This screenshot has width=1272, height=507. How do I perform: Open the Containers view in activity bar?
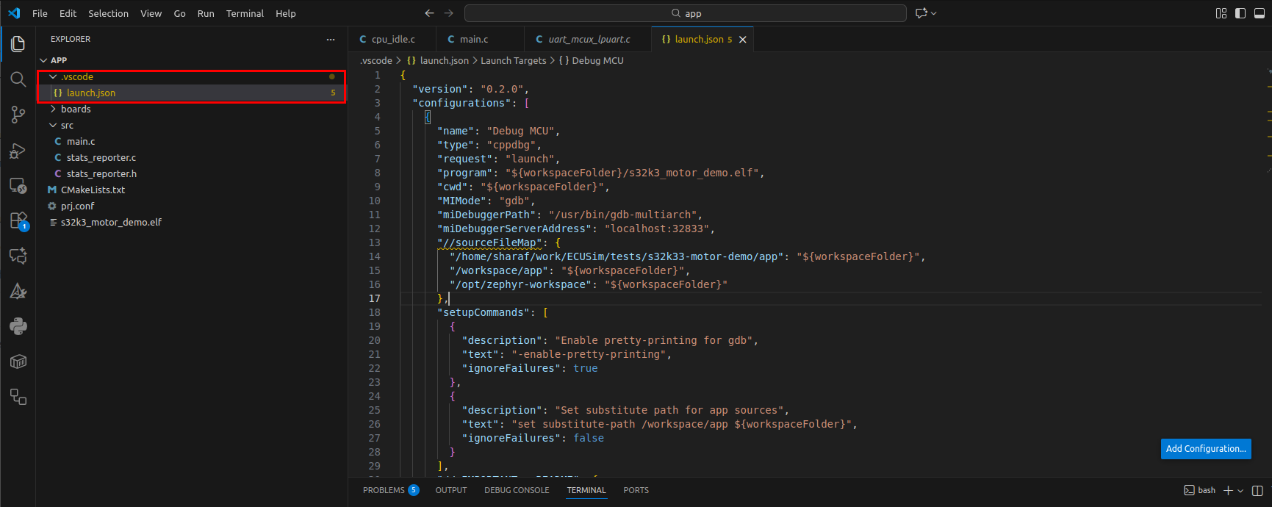tap(18, 362)
